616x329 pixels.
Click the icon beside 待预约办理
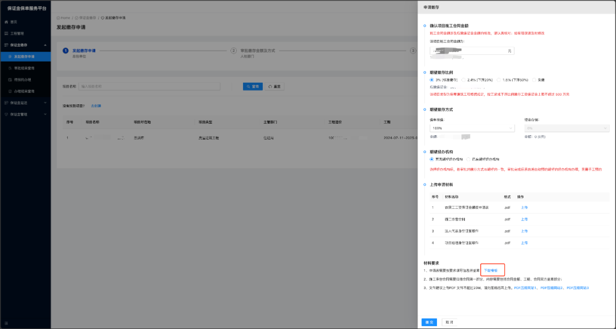(10, 80)
